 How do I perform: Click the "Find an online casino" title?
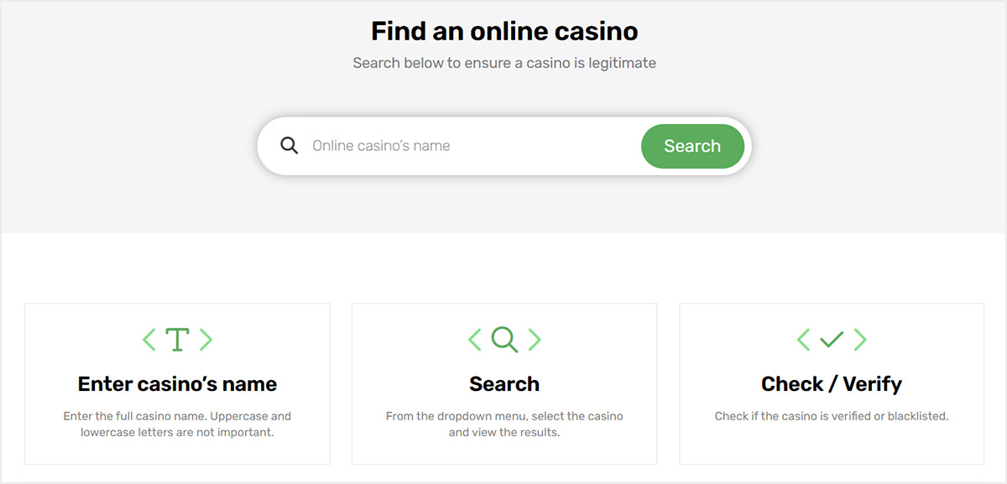point(504,32)
